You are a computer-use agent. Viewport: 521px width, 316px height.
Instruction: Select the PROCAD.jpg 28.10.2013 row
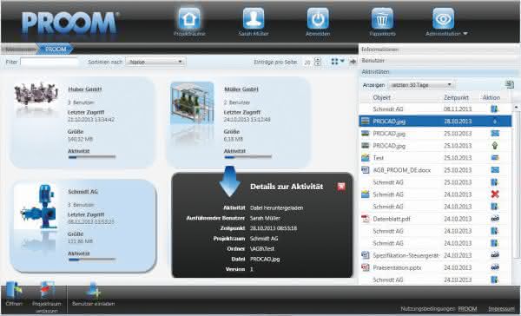(x=435, y=122)
